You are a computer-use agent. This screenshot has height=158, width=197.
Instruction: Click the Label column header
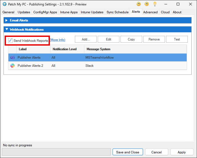click(33, 49)
